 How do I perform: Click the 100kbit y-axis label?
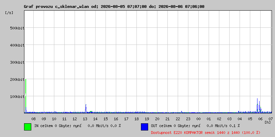pos(17,97)
